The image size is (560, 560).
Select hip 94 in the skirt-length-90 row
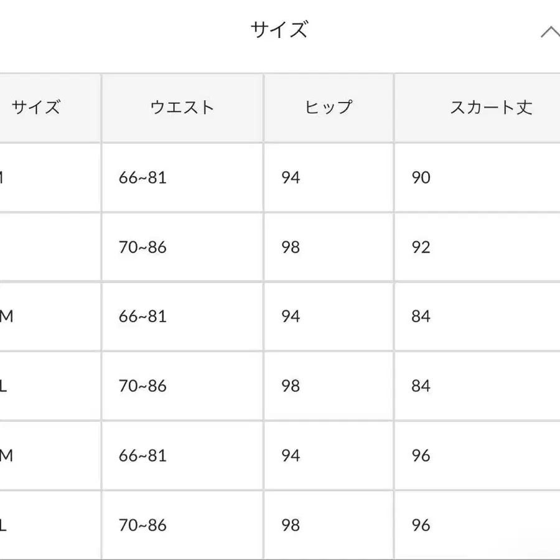tap(291, 178)
